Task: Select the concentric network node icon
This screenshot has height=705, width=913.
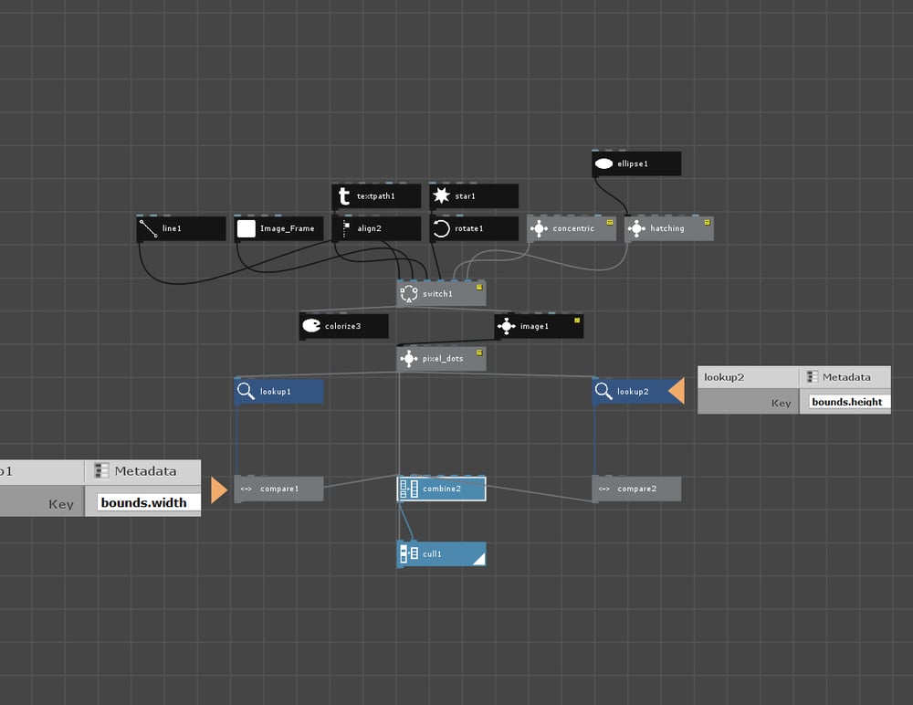Action: pos(539,229)
